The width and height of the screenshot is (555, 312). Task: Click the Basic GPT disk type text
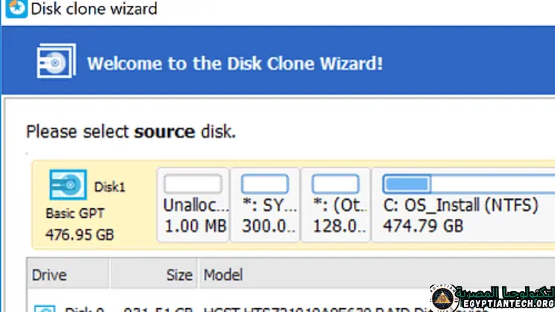71,213
